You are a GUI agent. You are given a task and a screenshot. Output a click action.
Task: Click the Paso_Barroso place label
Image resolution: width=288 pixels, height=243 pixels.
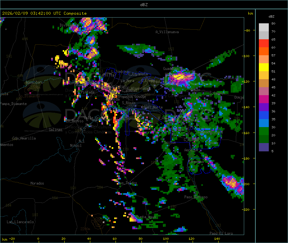[196, 197]
